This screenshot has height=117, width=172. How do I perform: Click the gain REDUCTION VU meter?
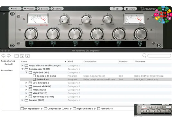(x=38, y=19)
